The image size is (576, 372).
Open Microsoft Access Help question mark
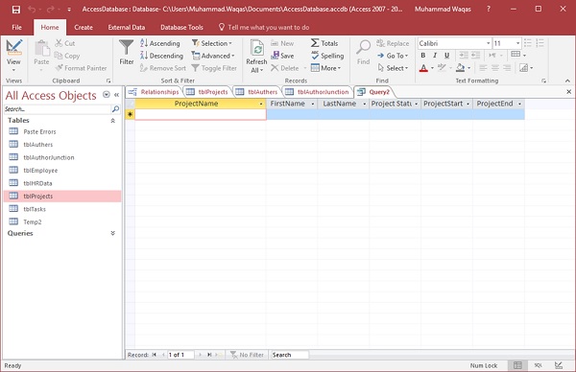tap(489, 9)
